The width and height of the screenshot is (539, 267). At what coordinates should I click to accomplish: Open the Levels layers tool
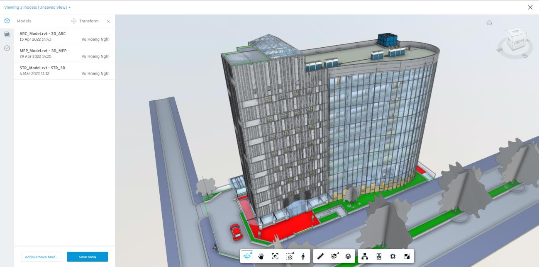click(348, 256)
